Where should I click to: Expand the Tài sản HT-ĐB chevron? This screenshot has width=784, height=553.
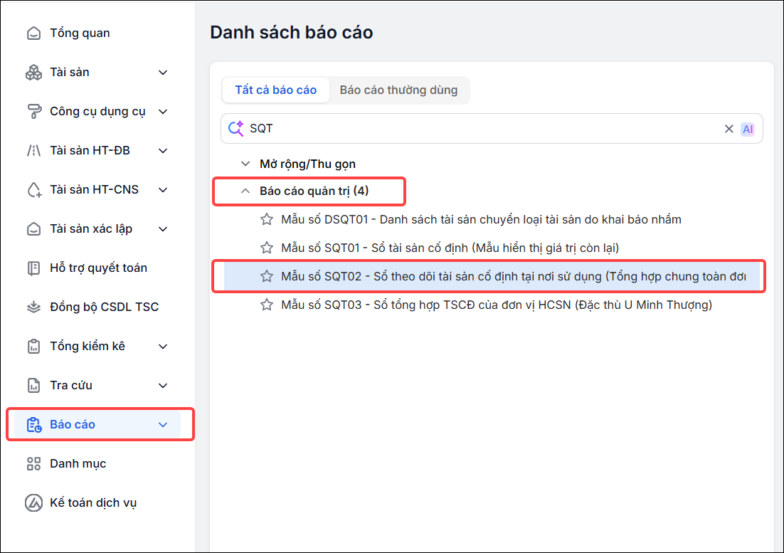point(162,150)
